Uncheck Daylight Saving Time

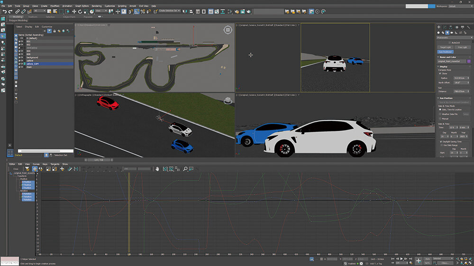[441, 141]
